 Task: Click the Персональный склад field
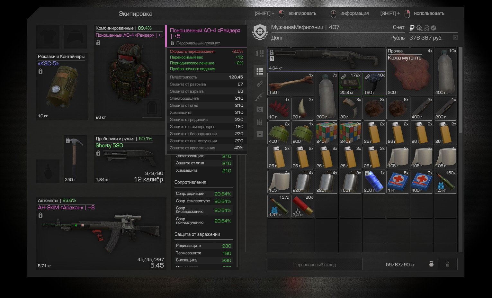(315, 265)
